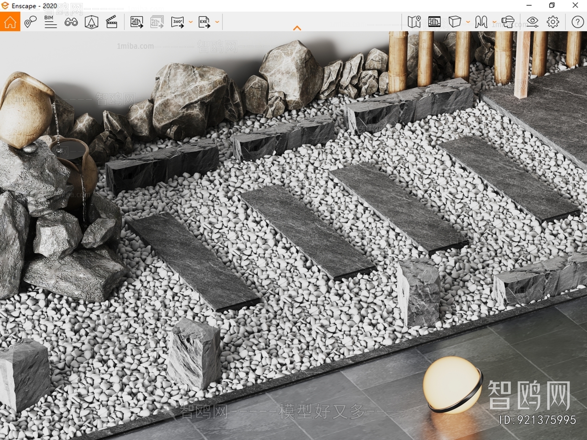Enable the VR headset mode

(508, 22)
